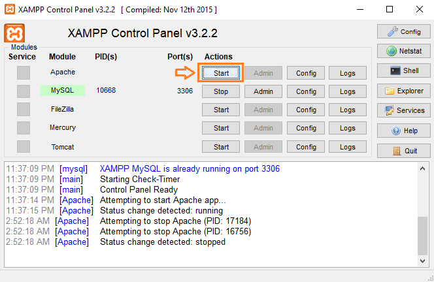Image resolution: width=434 pixels, height=282 pixels.
Task: View the Apache Logs
Action: pos(348,73)
